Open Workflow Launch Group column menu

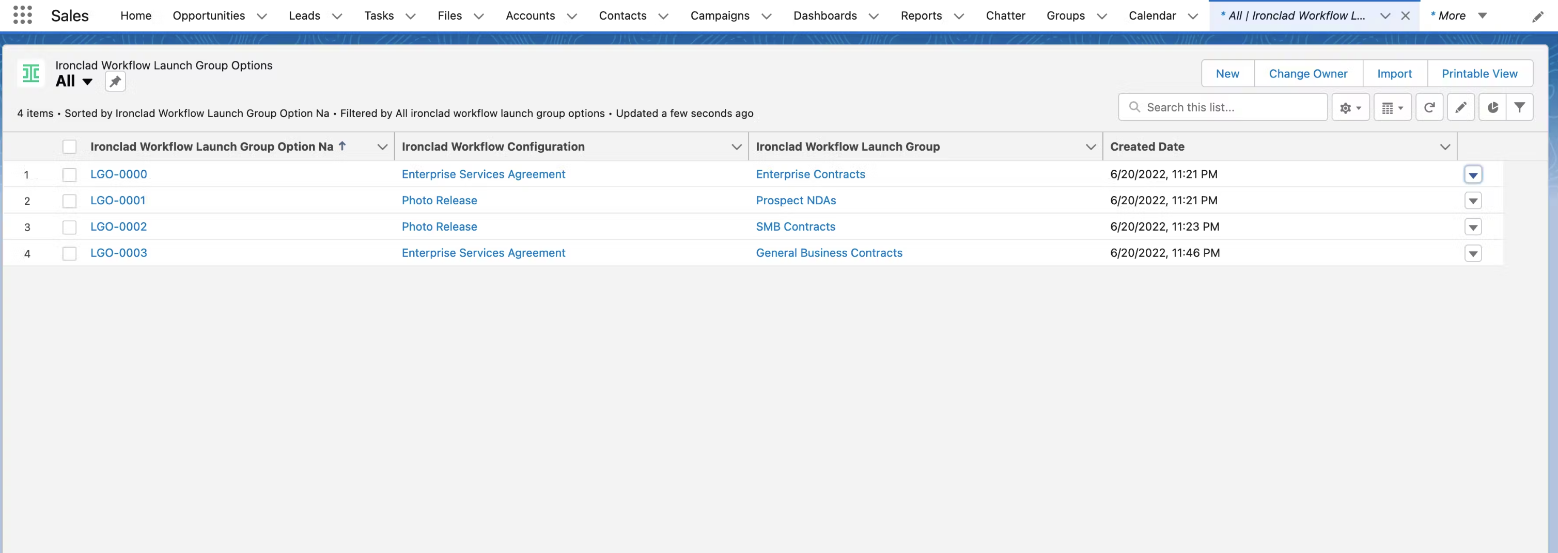pyautogui.click(x=1091, y=147)
